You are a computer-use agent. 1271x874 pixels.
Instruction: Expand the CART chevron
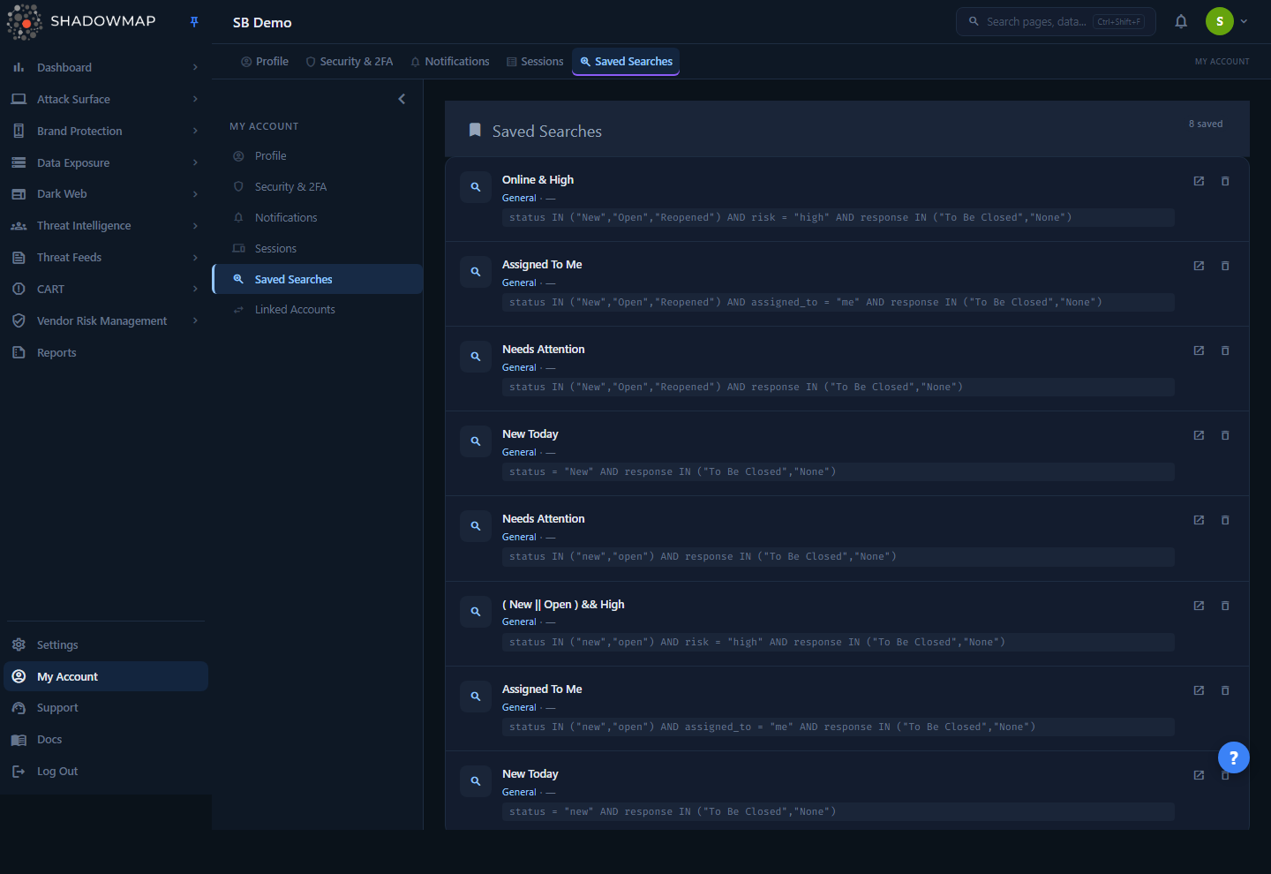[195, 289]
